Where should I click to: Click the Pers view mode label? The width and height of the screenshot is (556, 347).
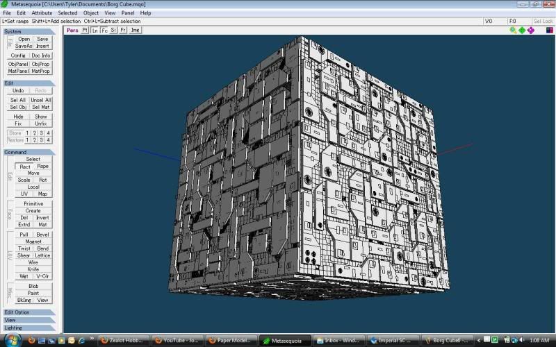pos(72,30)
